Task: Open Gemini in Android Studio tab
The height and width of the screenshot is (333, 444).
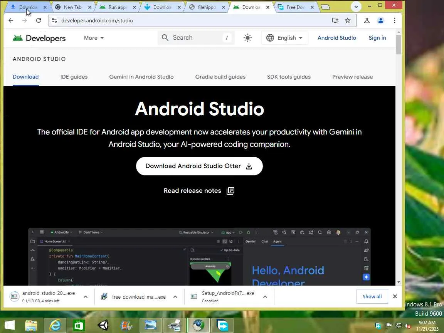Action: click(141, 77)
